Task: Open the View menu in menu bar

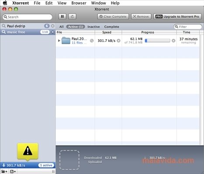Action: 62,3
